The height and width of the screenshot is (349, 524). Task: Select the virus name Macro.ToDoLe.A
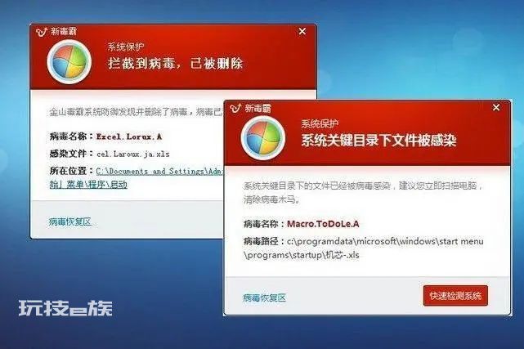pos(323,224)
